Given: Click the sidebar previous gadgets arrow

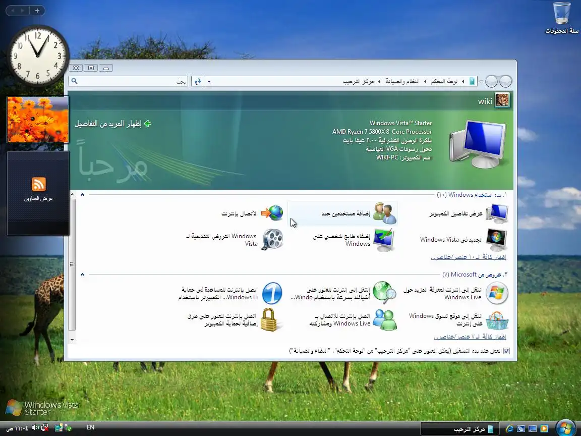Looking at the screenshot, I should (x=13, y=11).
